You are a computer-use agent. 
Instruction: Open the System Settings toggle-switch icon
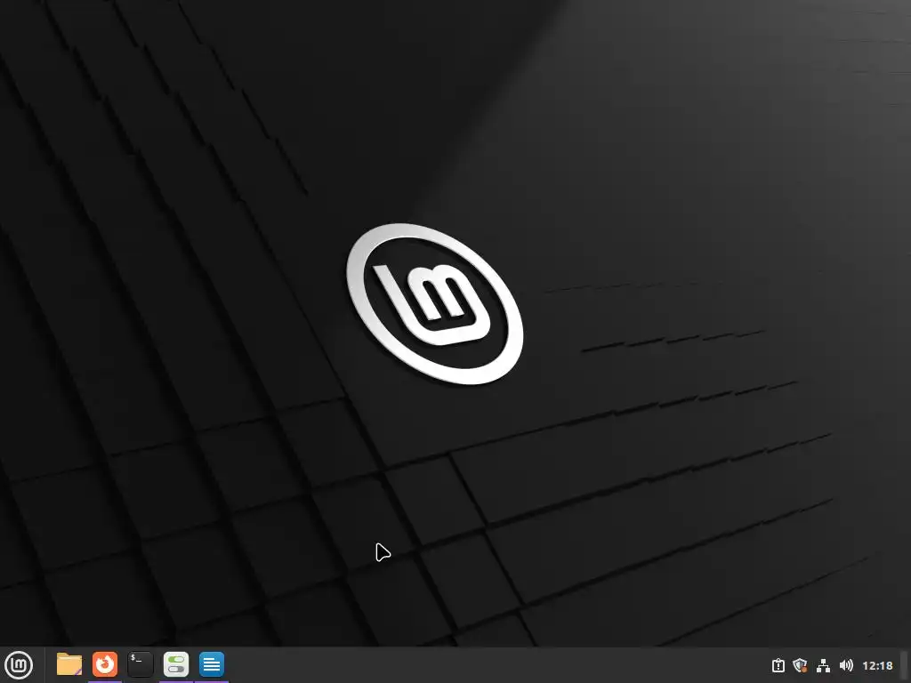(x=176, y=664)
